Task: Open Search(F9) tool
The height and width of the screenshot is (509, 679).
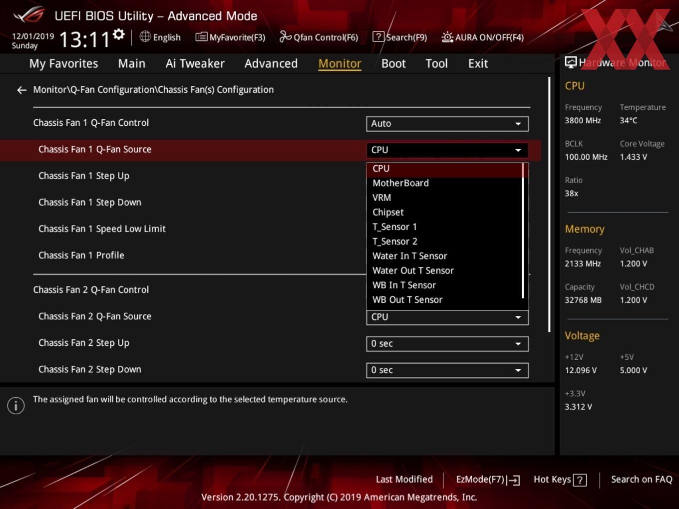Action: 400,37
